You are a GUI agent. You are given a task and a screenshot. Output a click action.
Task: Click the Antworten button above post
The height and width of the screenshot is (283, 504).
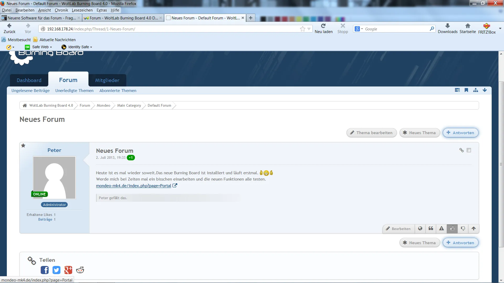tap(460, 133)
